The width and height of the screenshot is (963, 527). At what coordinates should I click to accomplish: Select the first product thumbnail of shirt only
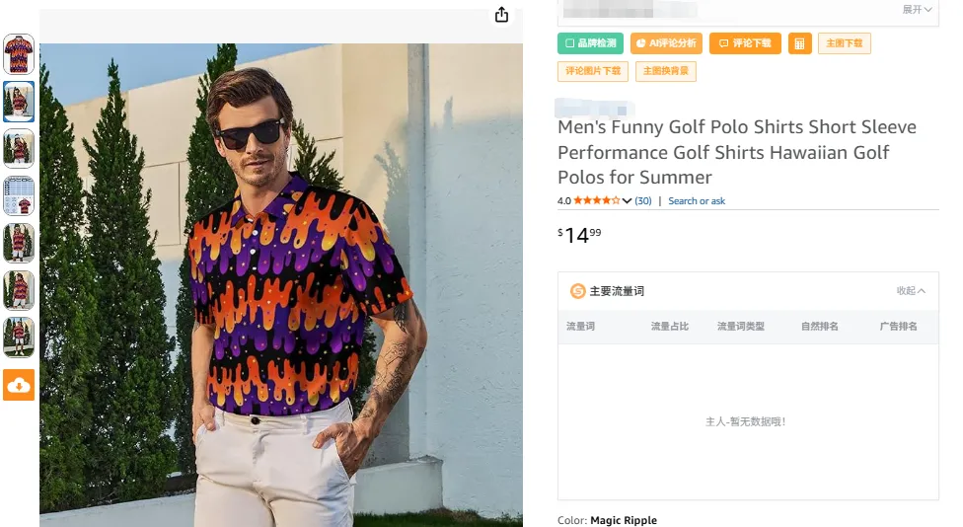19,54
